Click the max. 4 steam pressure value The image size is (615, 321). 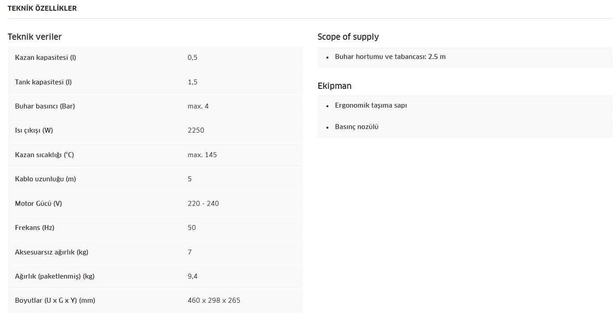198,106
